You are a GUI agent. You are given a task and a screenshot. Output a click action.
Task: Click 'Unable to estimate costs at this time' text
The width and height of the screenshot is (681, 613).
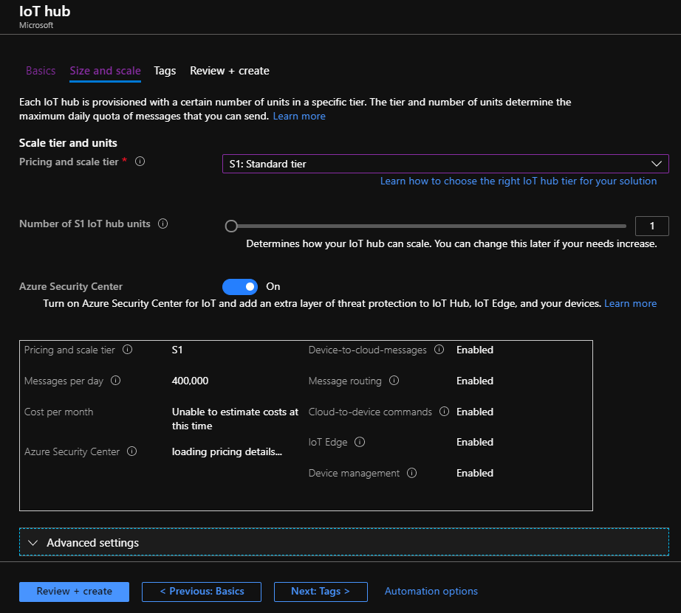point(235,419)
